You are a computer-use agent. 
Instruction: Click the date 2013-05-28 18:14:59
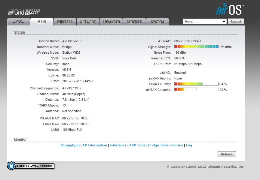click(77, 81)
